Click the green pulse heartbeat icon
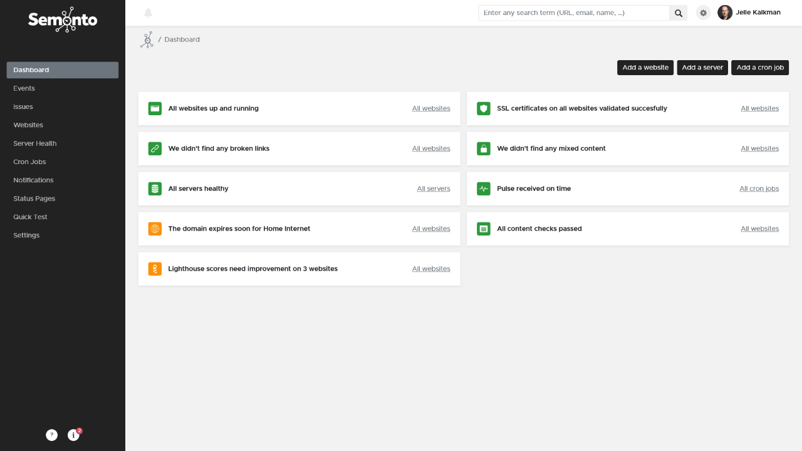802x451 pixels. (483, 189)
